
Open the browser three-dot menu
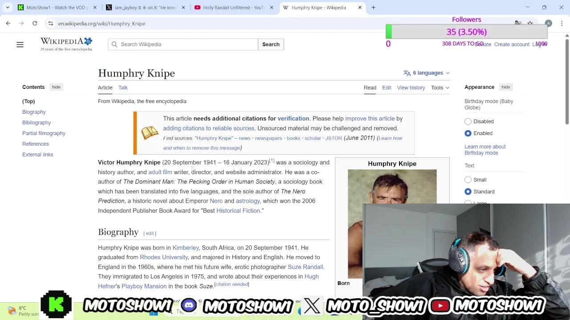point(562,23)
